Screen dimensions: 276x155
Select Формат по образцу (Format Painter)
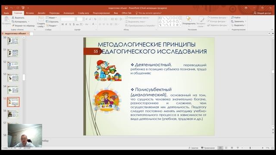click(23, 26)
